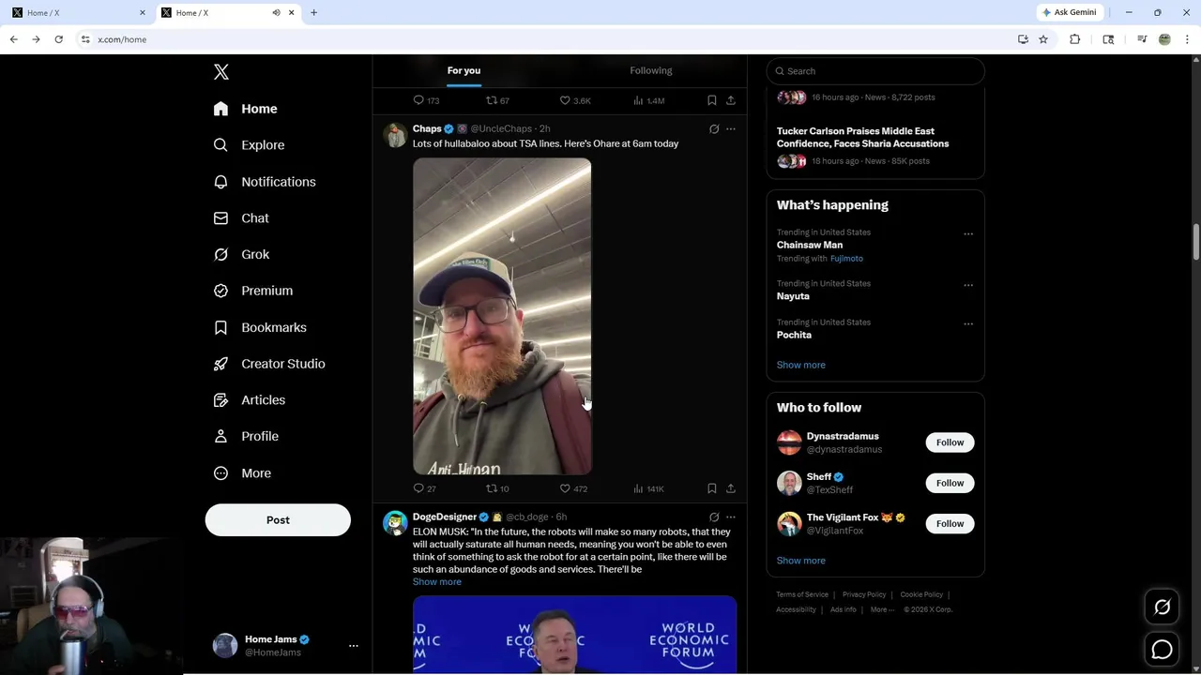Open a new browser tab
The width and height of the screenshot is (1201, 675).
(313, 12)
